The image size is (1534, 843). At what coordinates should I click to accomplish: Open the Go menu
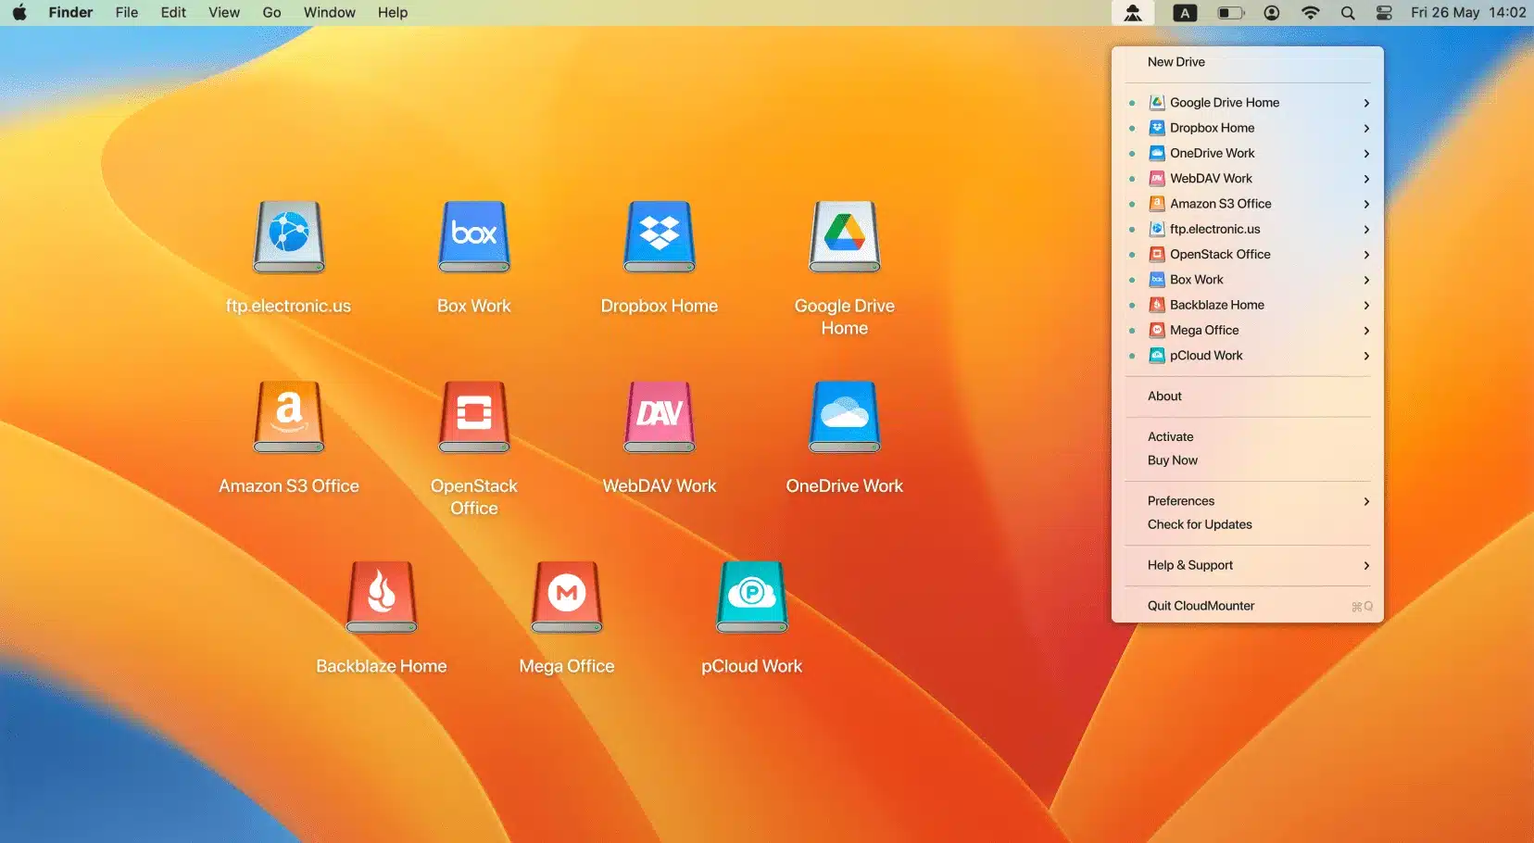pos(271,13)
